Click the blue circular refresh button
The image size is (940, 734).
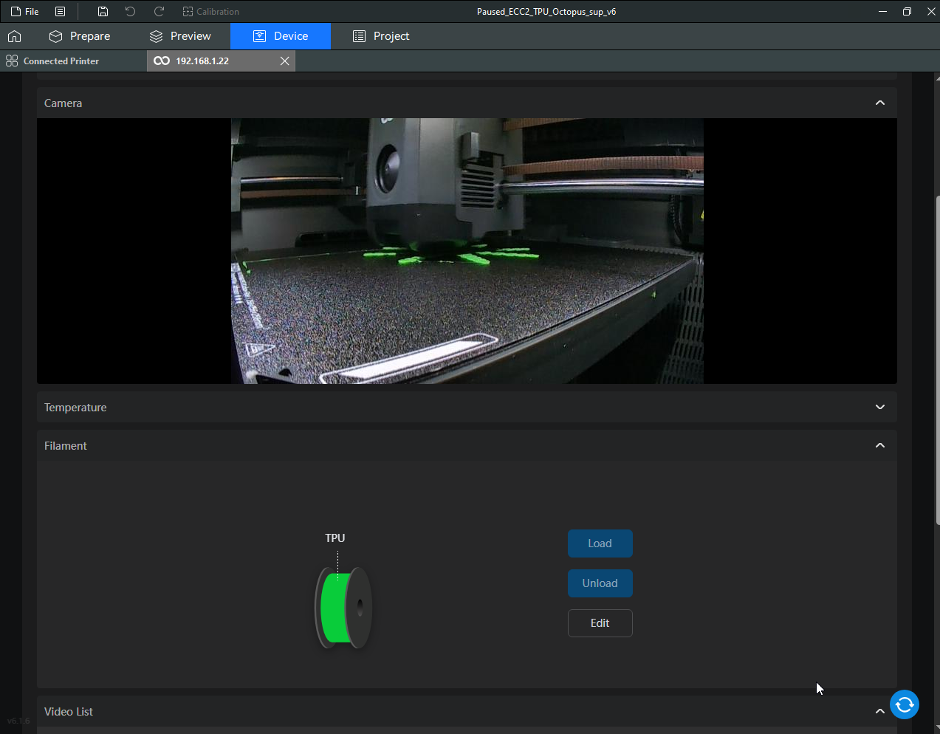(x=904, y=704)
